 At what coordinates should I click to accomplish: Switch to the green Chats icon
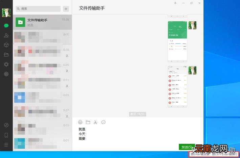pyautogui.click(x=6, y=26)
